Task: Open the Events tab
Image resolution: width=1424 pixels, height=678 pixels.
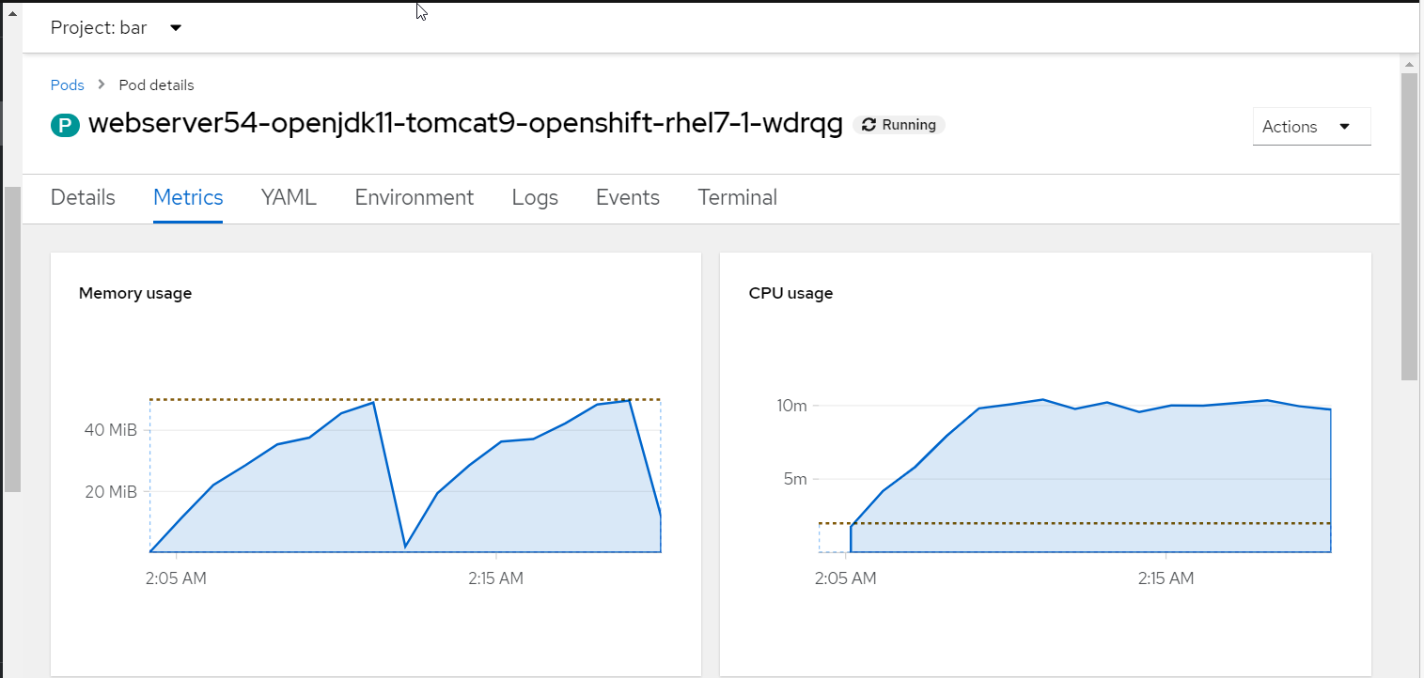Action: point(627,197)
